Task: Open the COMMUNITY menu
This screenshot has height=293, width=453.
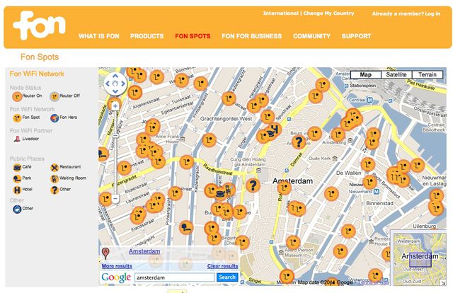Action: point(311,36)
